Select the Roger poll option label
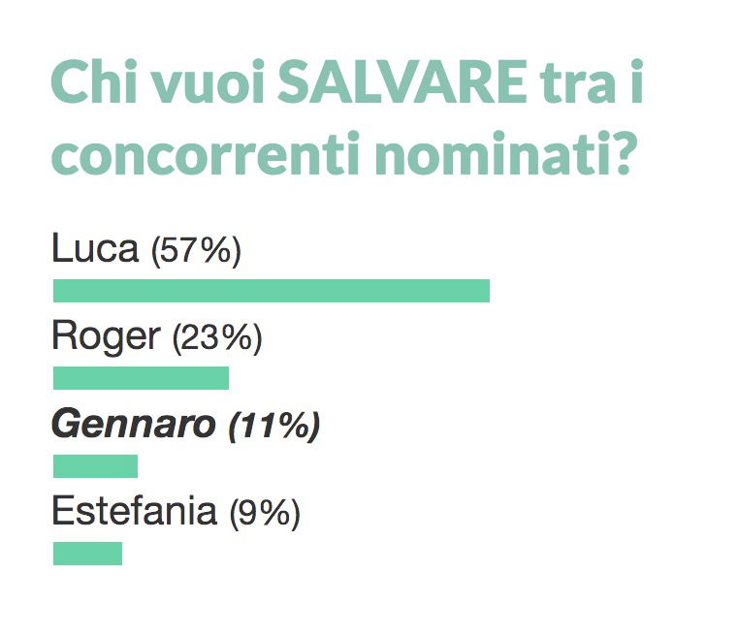739x636 pixels. click(156, 337)
